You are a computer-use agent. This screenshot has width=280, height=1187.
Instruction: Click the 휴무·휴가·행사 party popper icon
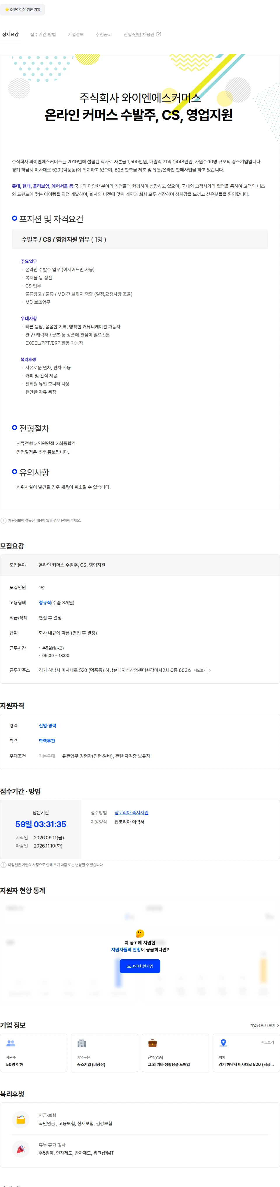[x=21, y=1149]
